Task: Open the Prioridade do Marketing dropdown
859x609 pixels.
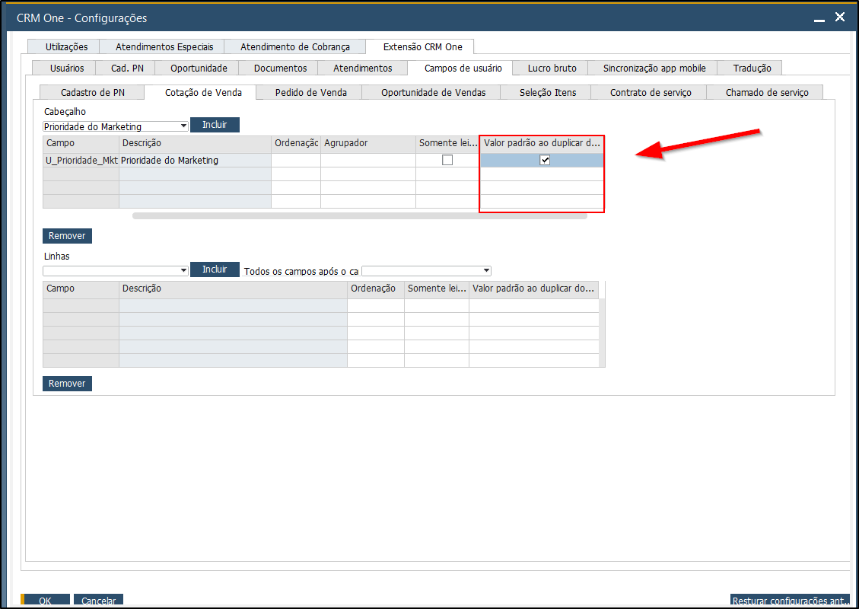Action: point(116,126)
